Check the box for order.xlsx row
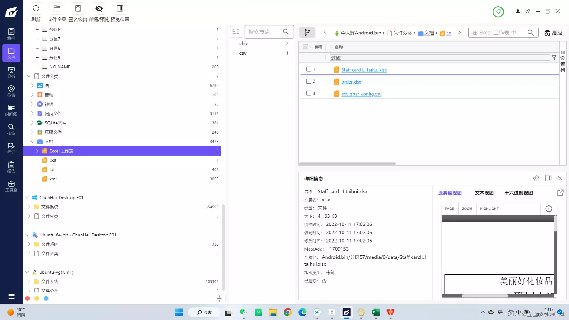The height and width of the screenshot is (320, 569). pyautogui.click(x=309, y=81)
